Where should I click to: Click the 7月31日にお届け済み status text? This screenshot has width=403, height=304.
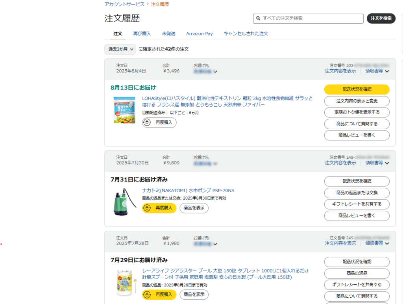(x=139, y=180)
